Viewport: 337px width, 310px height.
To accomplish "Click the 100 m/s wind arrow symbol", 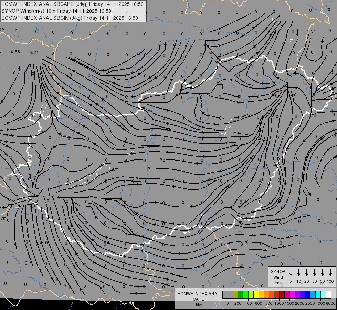I will point(330,272).
